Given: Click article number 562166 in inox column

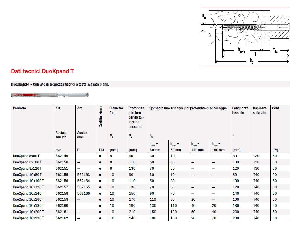Looking at the screenshot, I should point(83,193).
